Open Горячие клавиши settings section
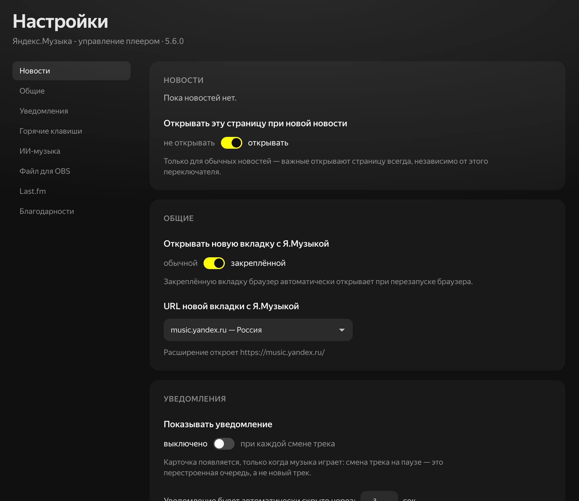Screen dimensions: 579x501 pyautogui.click(x=71, y=131)
